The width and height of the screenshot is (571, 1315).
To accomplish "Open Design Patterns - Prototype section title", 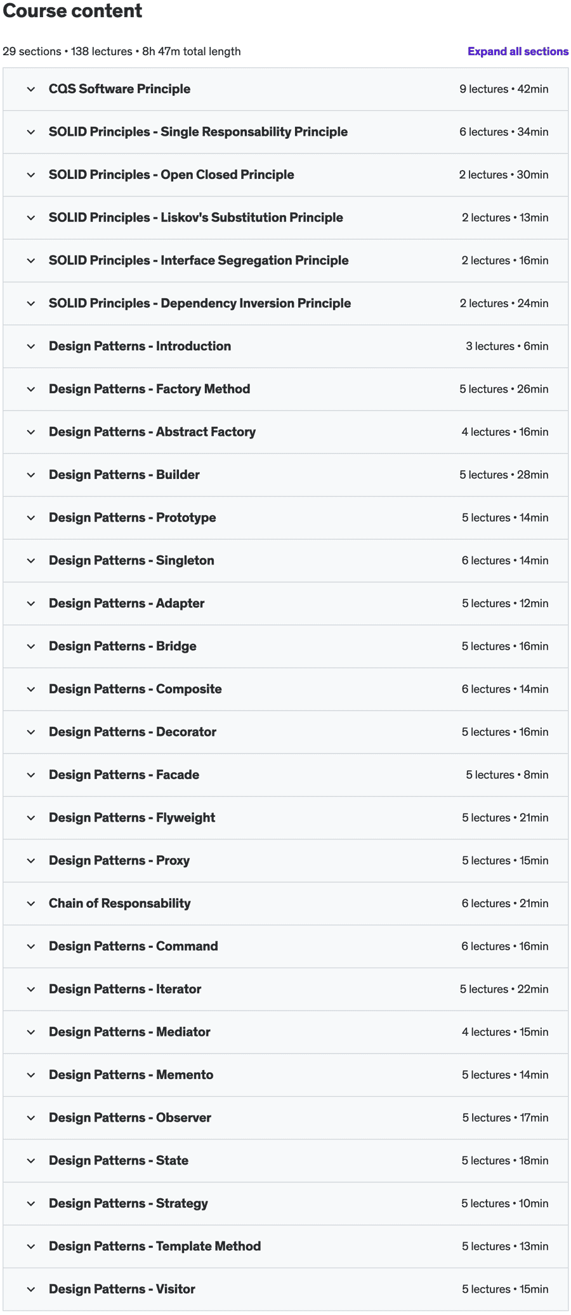I will click(x=133, y=518).
